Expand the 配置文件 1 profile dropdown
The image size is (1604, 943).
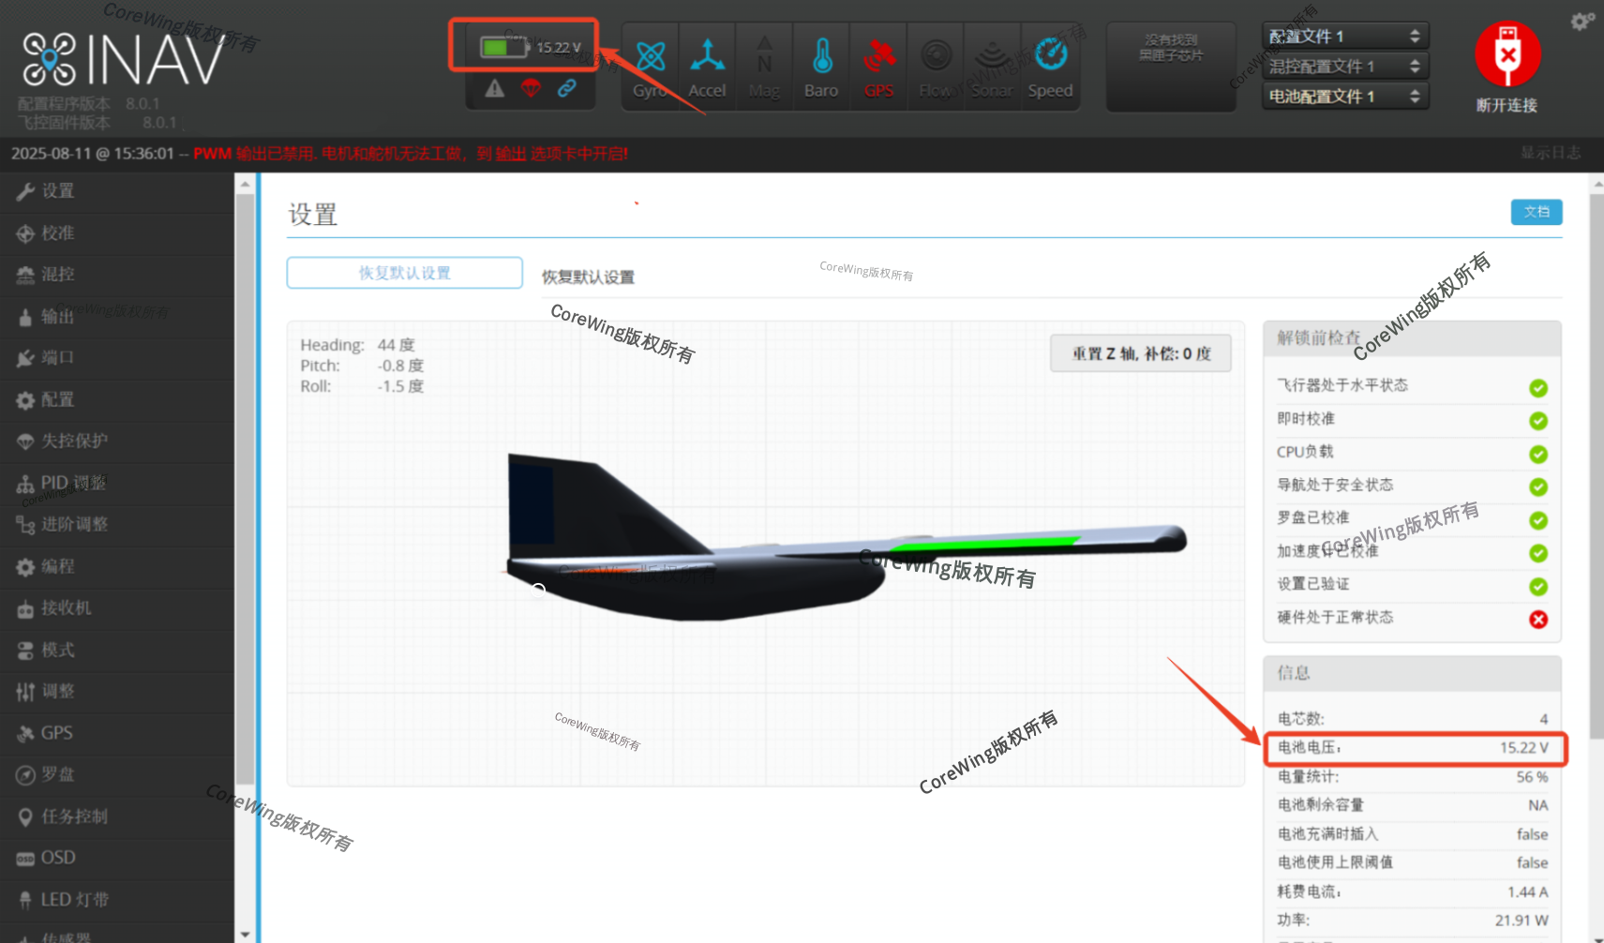point(1344,37)
